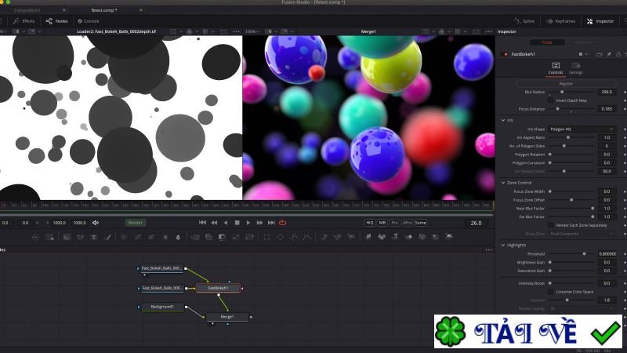Open the Iris Shape dropdown
This screenshot has width=627, height=353.
582,129
